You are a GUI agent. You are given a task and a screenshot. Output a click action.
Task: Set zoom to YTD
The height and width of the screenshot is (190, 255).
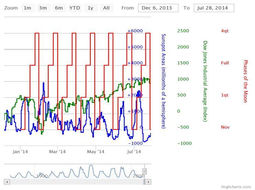pos(75,8)
